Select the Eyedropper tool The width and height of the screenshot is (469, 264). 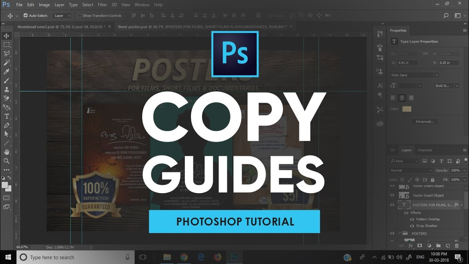click(6, 72)
